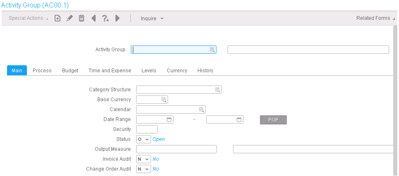399x176 pixels.
Task: Select the Main tab
Action: (x=17, y=70)
